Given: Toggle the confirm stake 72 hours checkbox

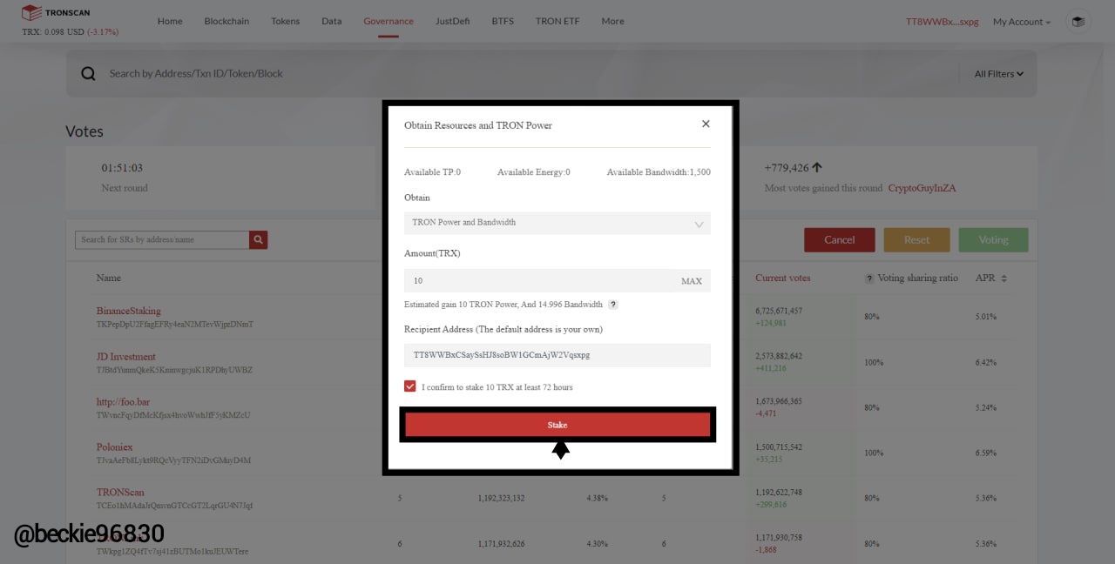Looking at the screenshot, I should click(410, 386).
